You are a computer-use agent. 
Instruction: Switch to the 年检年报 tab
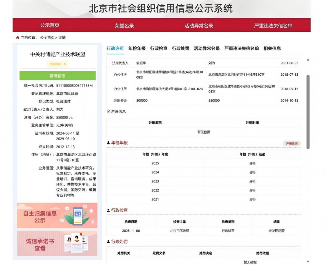(x=137, y=48)
